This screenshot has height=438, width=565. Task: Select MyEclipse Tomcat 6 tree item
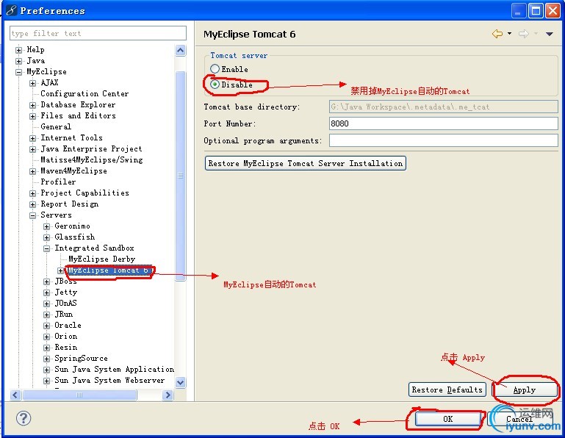click(109, 270)
